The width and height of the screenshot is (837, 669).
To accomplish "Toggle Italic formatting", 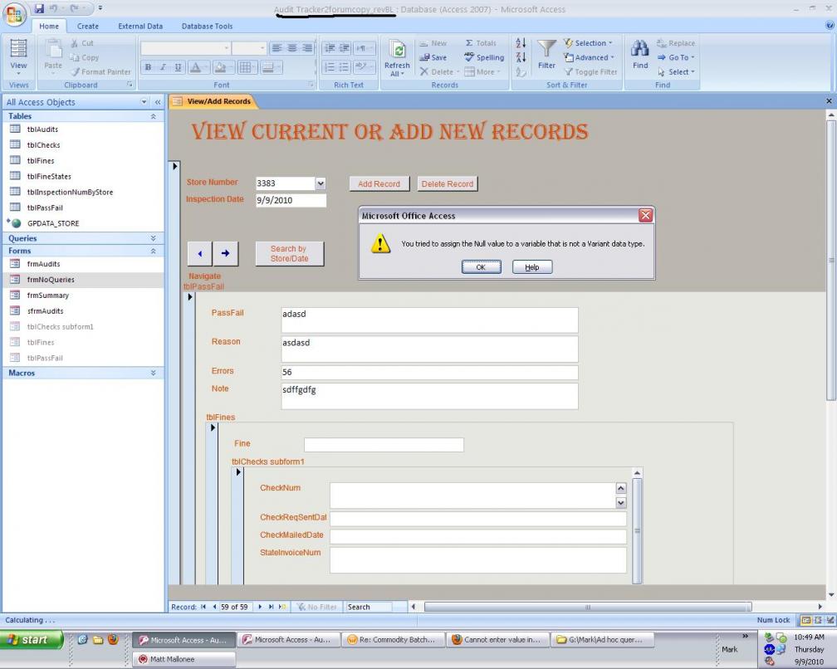I will (x=163, y=67).
